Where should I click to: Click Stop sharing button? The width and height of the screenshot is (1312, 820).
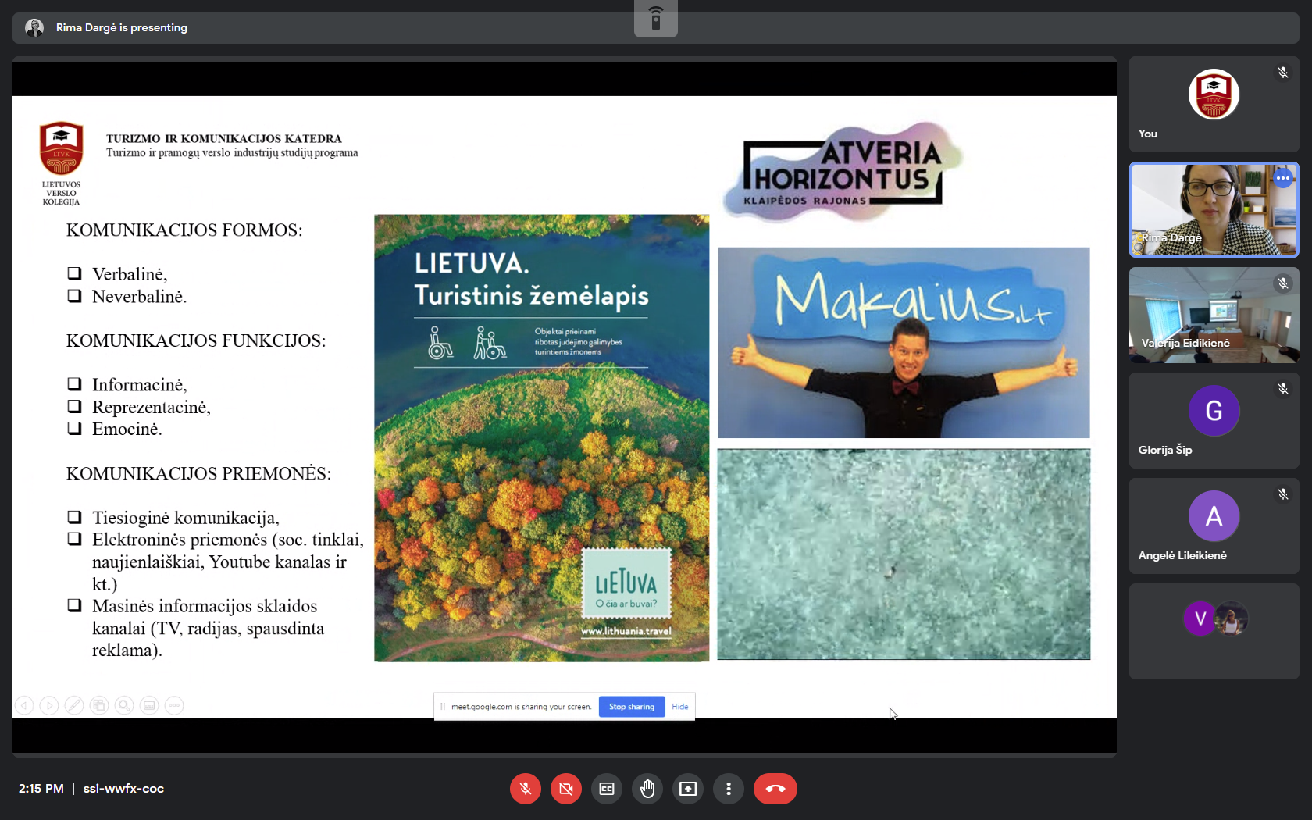click(632, 707)
